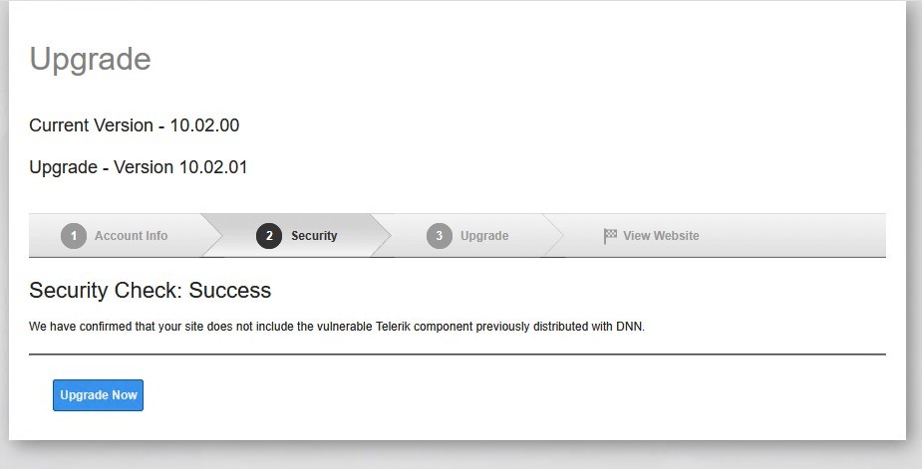922x469 pixels.
Task: Click the checkered flag icon
Action: [610, 236]
